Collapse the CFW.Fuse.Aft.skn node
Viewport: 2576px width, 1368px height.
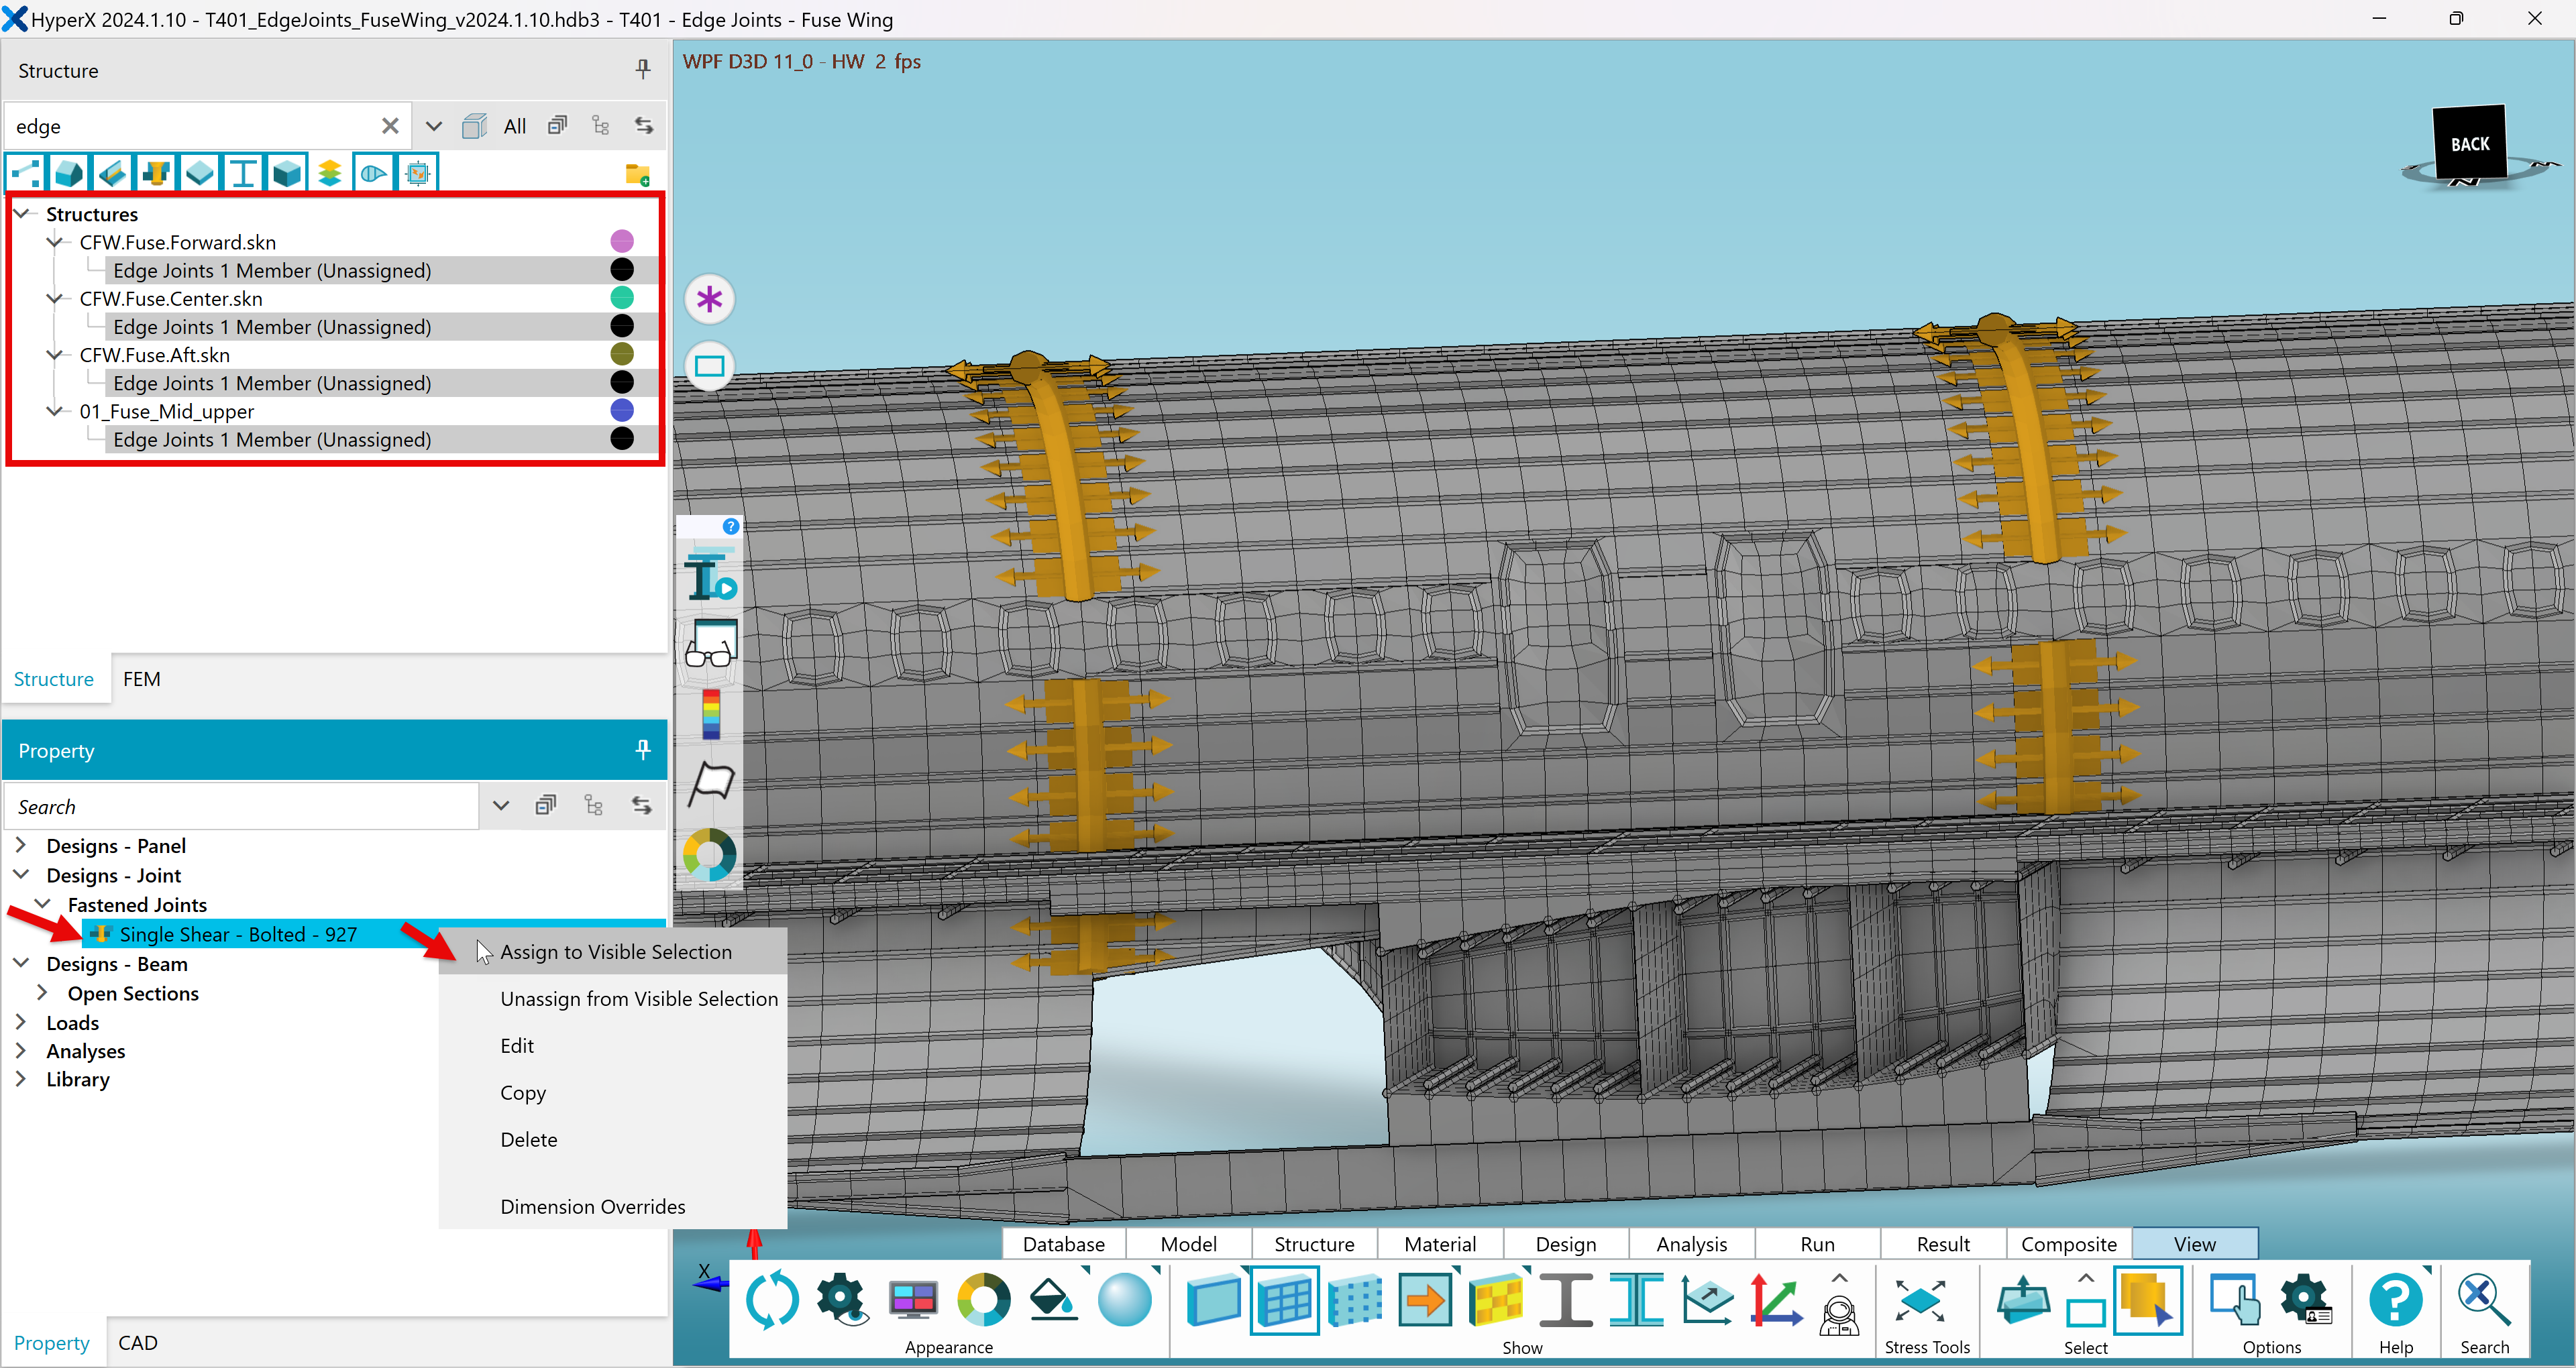pyautogui.click(x=55, y=355)
